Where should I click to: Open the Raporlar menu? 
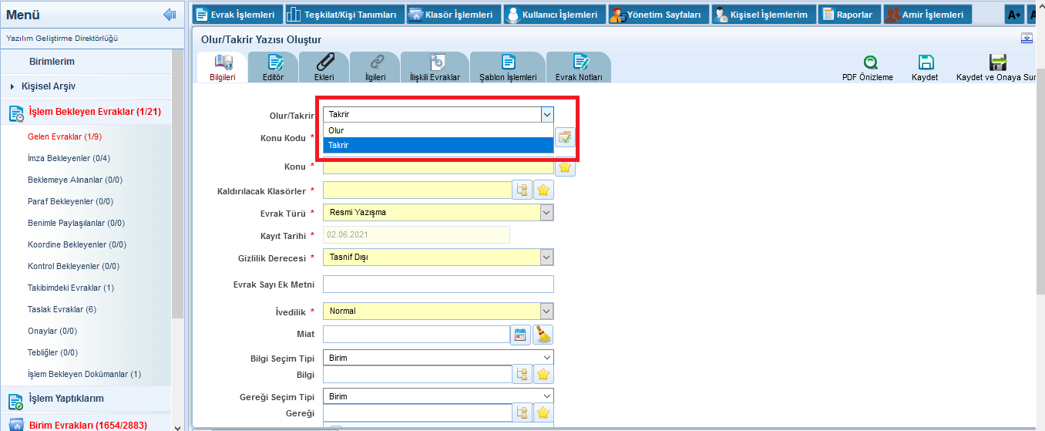click(x=848, y=15)
